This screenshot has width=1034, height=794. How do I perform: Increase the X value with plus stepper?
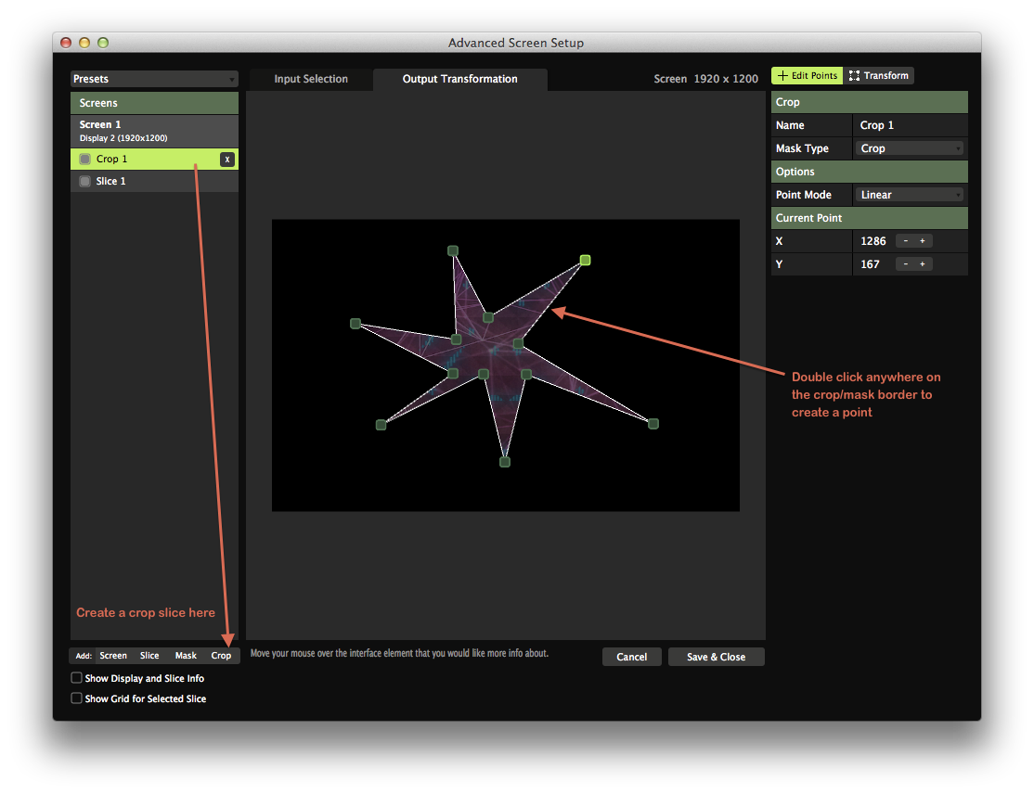coord(923,241)
